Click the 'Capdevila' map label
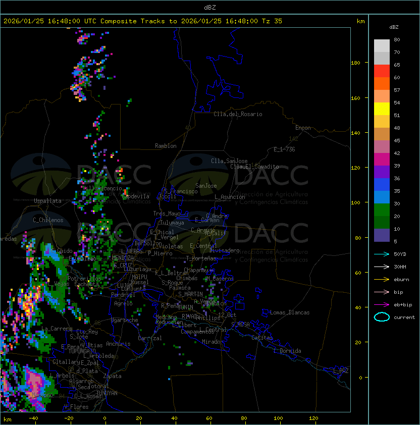The image size is (420, 425). (x=136, y=196)
